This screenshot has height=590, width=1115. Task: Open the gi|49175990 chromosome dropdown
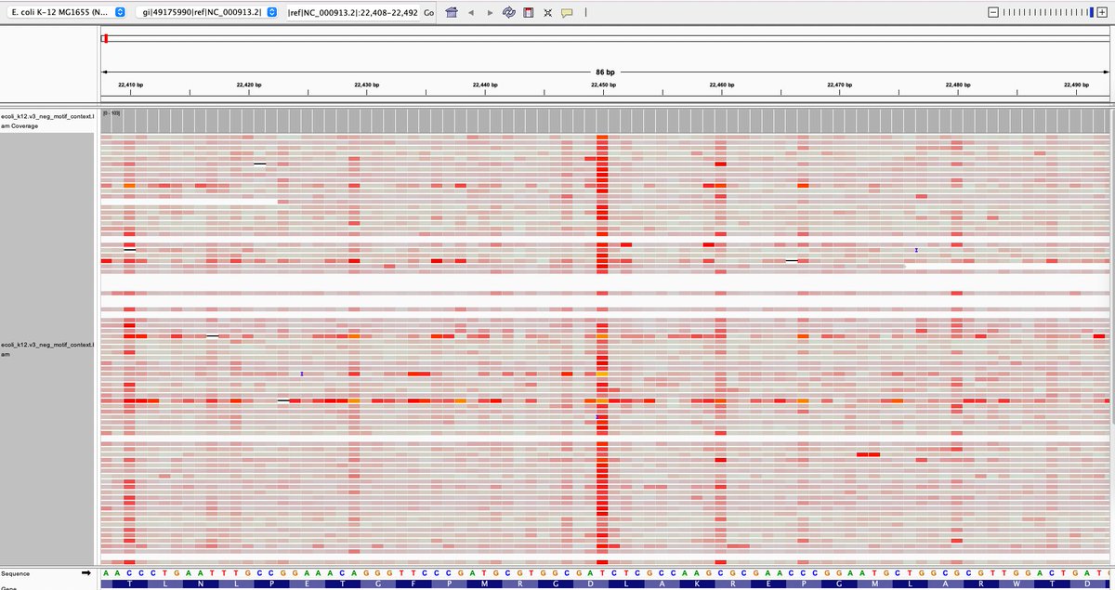206,13
